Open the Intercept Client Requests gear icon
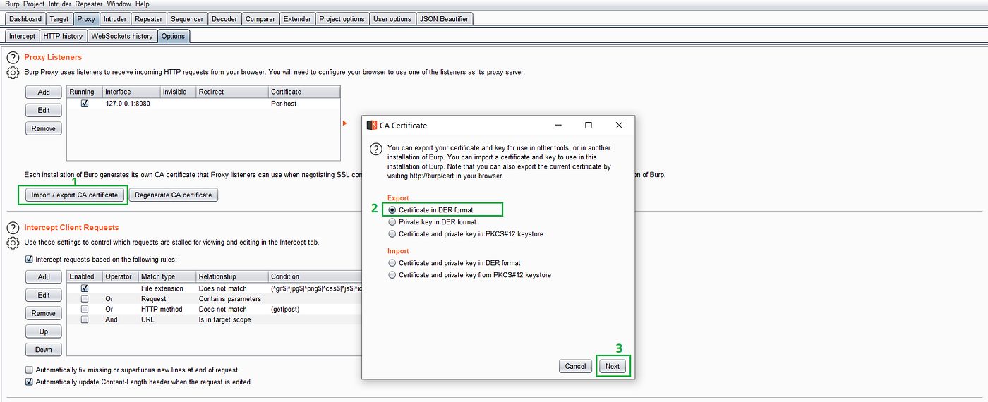 tap(13, 243)
